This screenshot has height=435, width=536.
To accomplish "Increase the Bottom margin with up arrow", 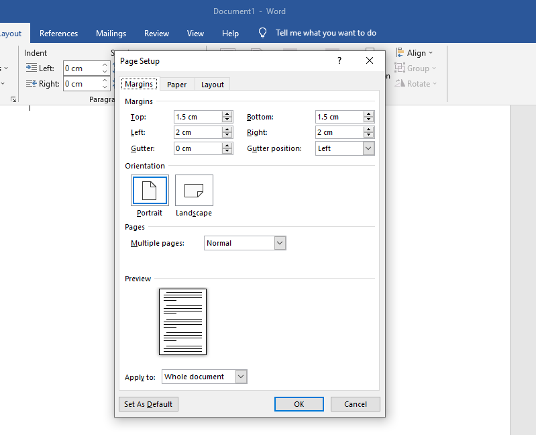I will (369, 114).
